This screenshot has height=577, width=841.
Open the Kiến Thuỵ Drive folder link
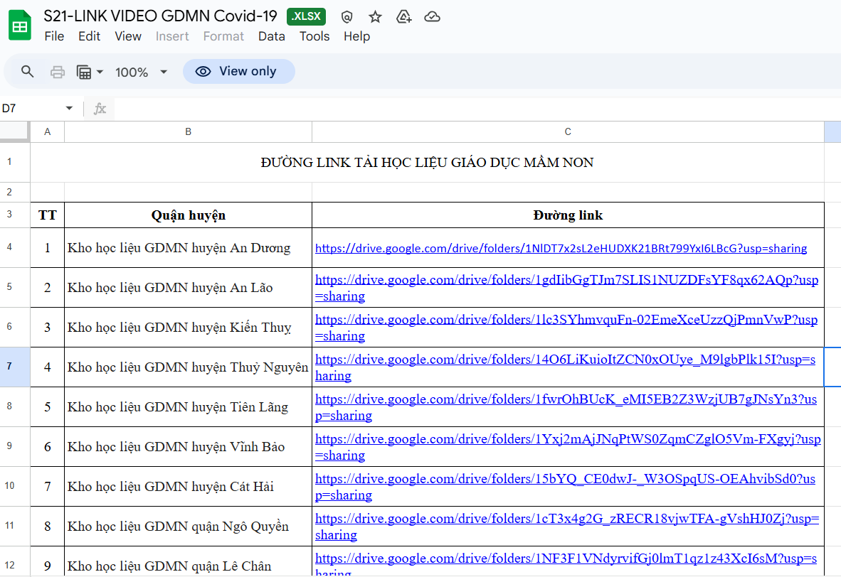click(566, 319)
